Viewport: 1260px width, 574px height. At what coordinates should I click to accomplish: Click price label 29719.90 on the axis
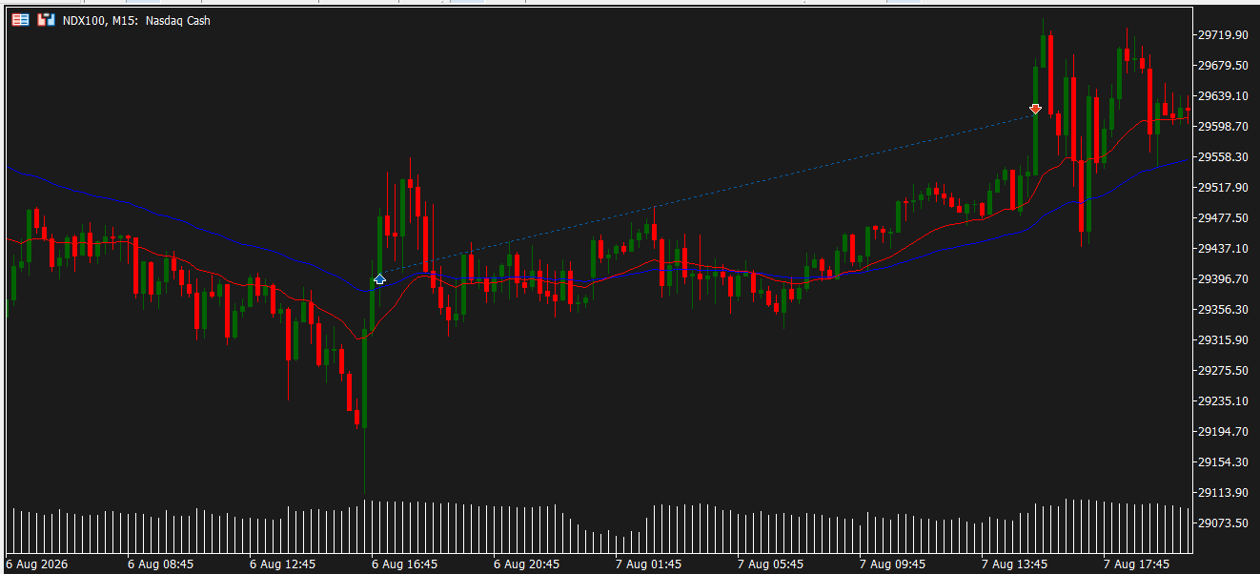[1223, 35]
